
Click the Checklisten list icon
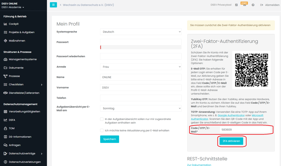[x=5, y=84]
